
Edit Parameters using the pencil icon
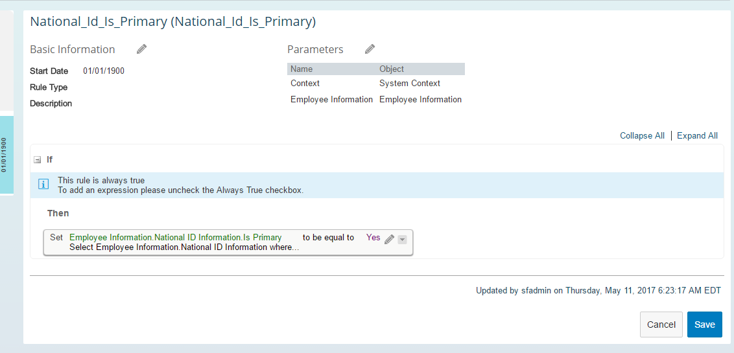tap(370, 49)
